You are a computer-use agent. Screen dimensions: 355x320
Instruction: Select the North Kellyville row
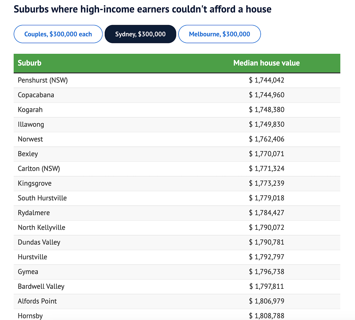(x=177, y=228)
